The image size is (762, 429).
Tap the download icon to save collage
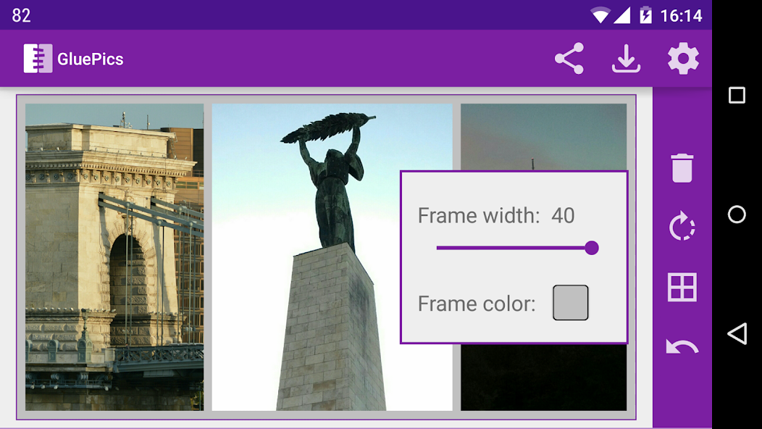pyautogui.click(x=626, y=59)
